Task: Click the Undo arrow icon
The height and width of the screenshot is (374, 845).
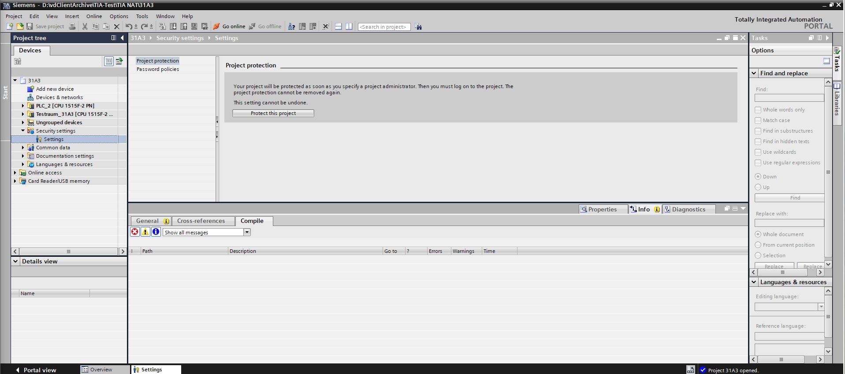Action: click(128, 26)
